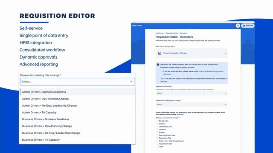Tick the Cost Center checkbox
This screenshot has height=153, width=273.
(x=157, y=121)
